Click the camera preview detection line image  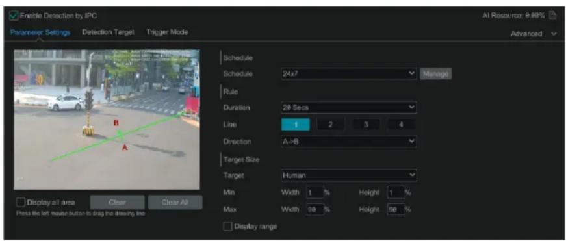(107, 120)
